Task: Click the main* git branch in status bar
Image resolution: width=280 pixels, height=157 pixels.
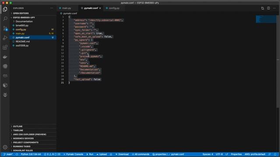Action: [8, 154]
